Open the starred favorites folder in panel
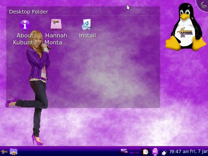 coord(14,152)
